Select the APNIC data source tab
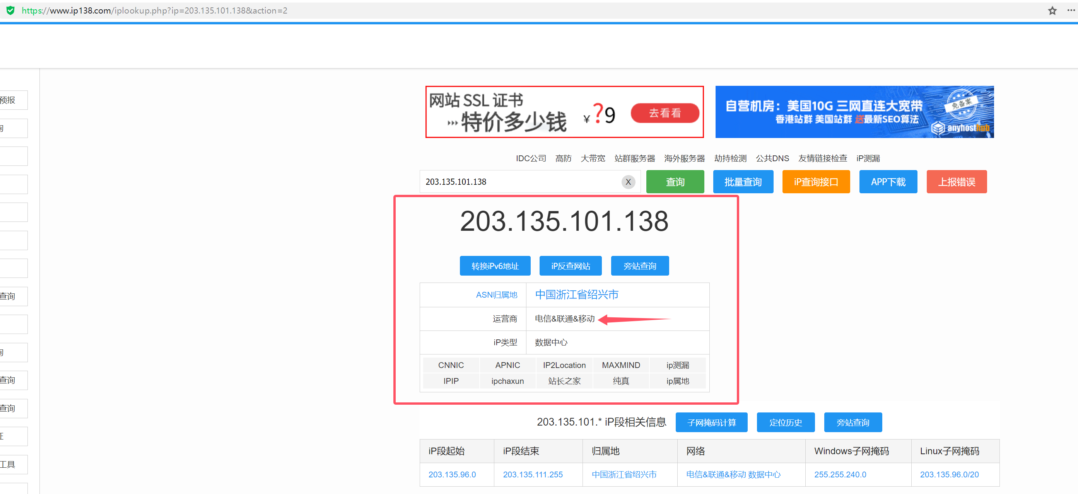The height and width of the screenshot is (494, 1078). [x=507, y=365]
